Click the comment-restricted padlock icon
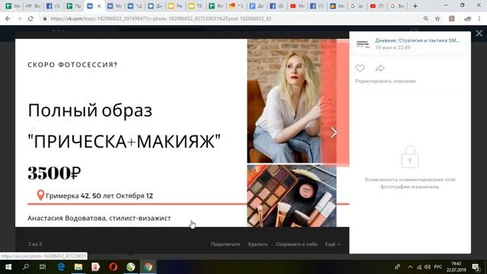 (x=410, y=157)
